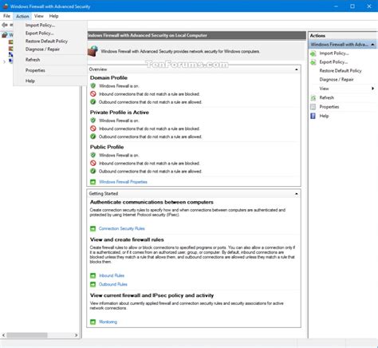Click Public Profile outbound allowed icon
The image size is (378, 348).
pyautogui.click(x=93, y=171)
